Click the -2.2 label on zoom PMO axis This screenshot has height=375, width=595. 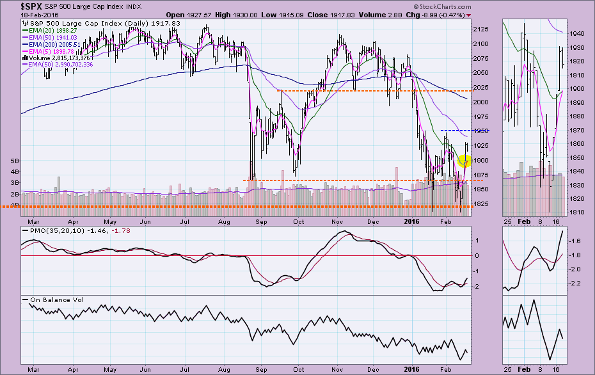(575, 283)
